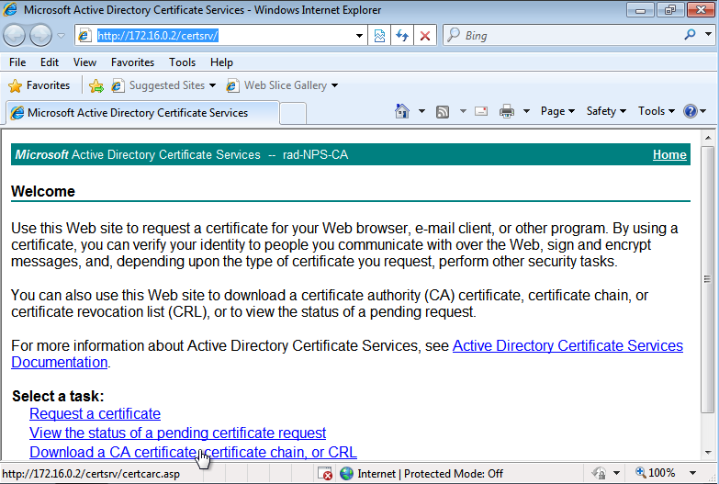Click Add to Favorites Bar icon
This screenshot has height=484, width=719.
click(x=96, y=85)
